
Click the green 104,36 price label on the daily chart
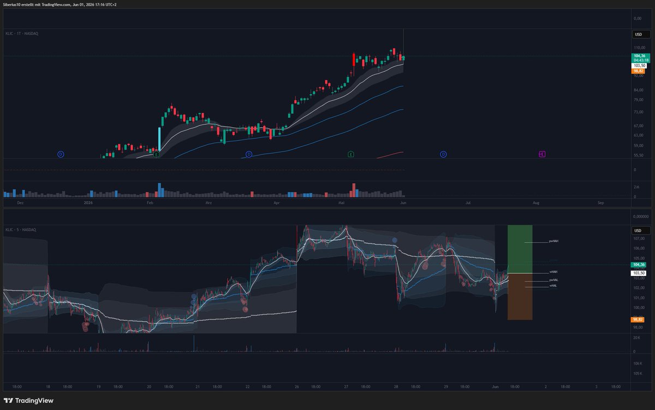tap(640, 56)
